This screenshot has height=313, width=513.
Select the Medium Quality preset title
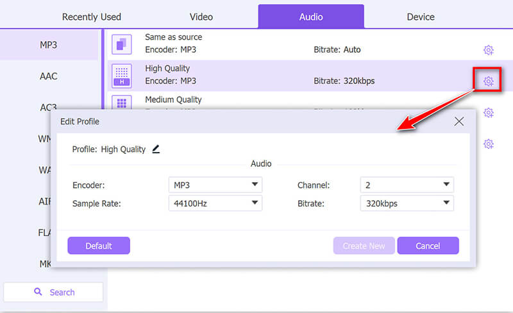(173, 99)
